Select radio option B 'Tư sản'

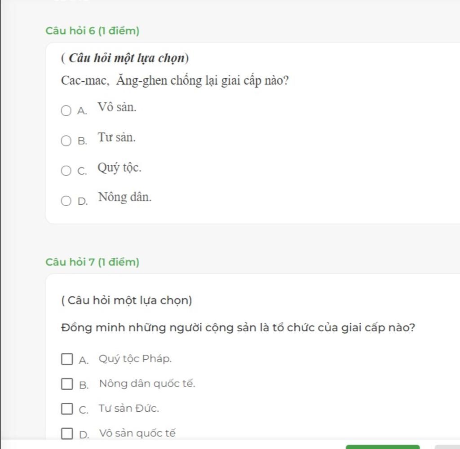[x=66, y=141]
